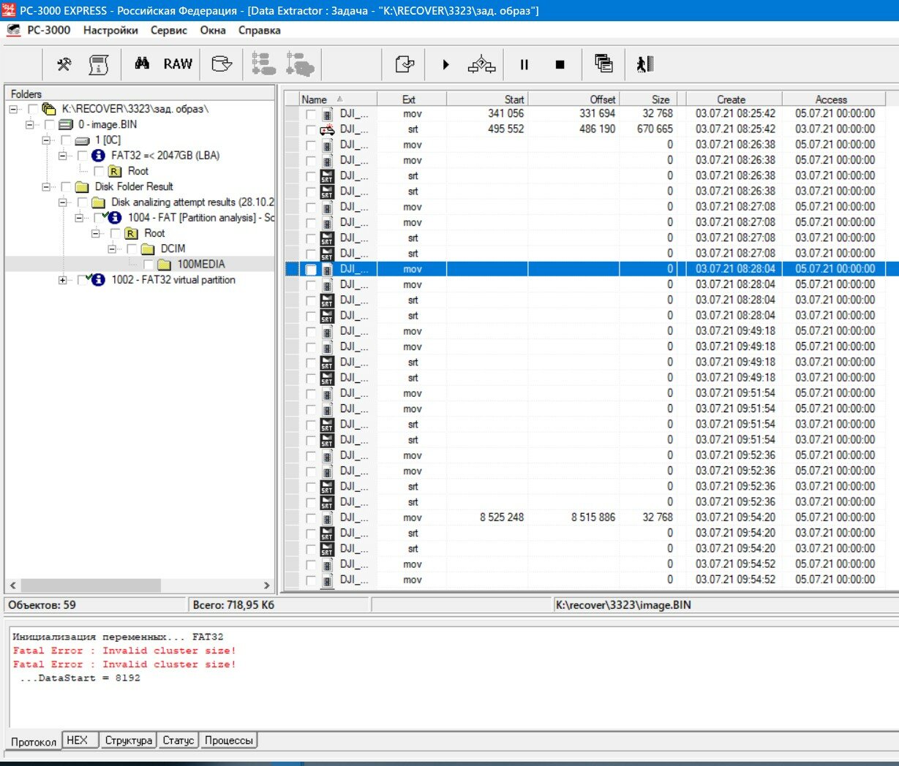Click the drive icon beside 0 - image.BIN
The image size is (899, 766).
point(66,124)
